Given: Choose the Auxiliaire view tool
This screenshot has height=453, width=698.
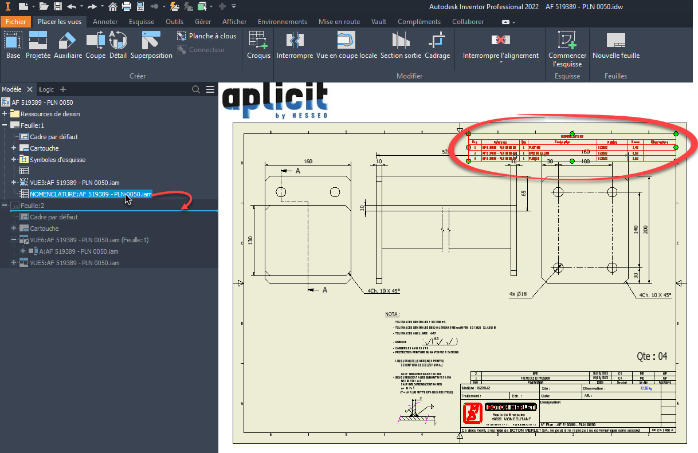Looking at the screenshot, I should point(68,45).
